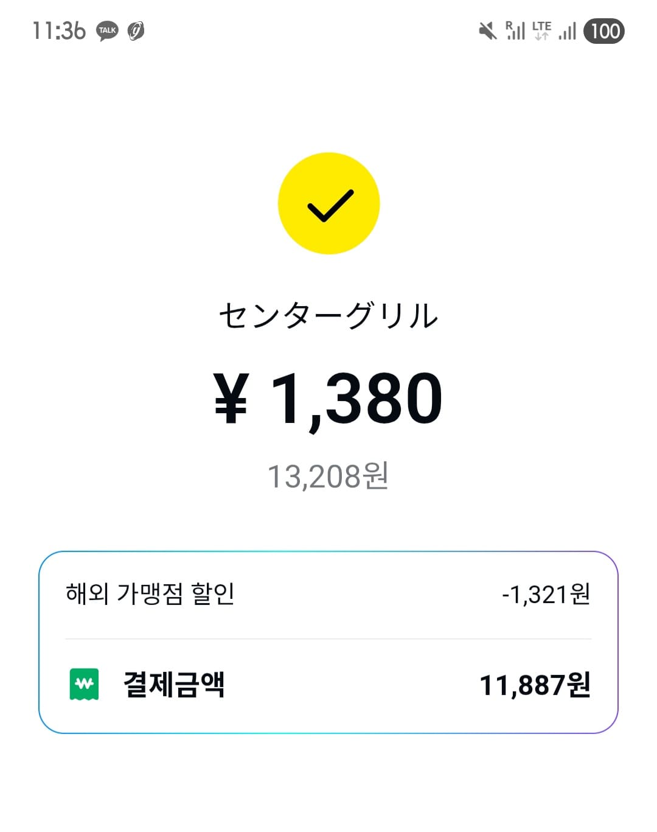Tap the green won payment icon

tap(84, 684)
